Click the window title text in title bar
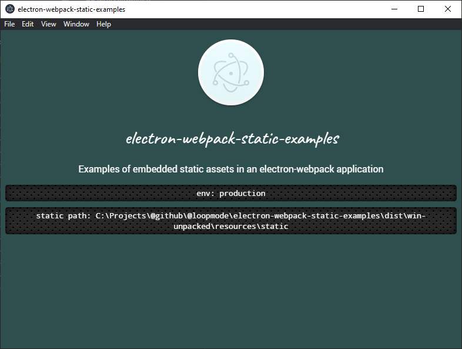Viewport: 462px width, 349px height. click(72, 9)
